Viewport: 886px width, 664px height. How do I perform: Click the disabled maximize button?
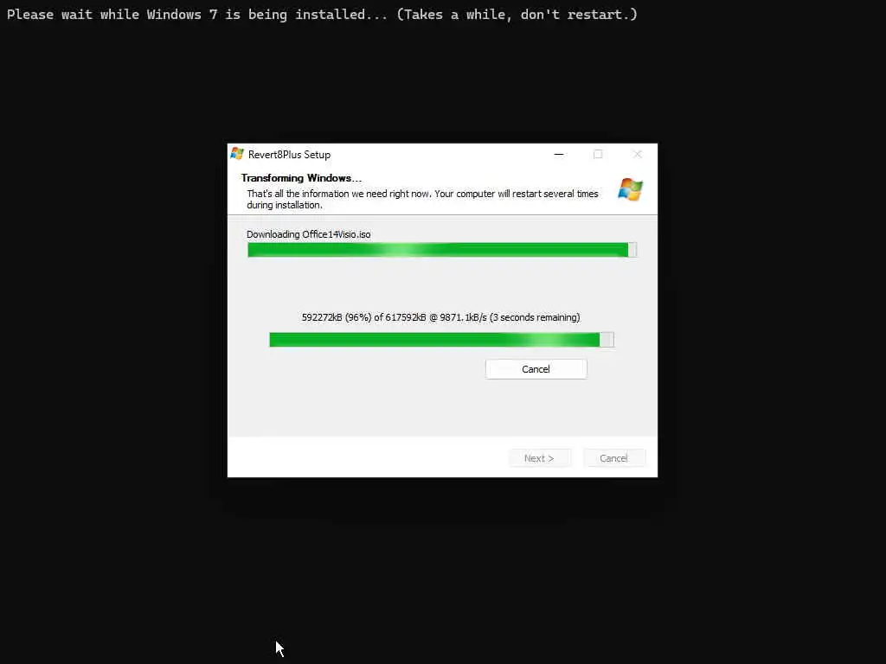pos(598,154)
